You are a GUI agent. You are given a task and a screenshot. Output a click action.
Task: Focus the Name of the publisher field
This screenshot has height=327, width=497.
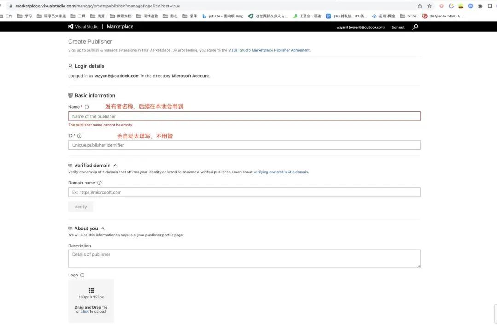tap(244, 116)
